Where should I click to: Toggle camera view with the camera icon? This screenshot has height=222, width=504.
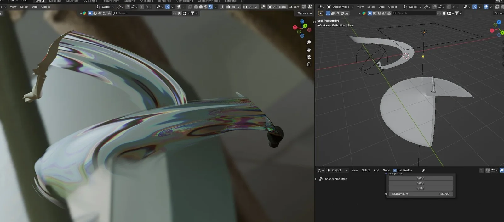tap(309, 57)
